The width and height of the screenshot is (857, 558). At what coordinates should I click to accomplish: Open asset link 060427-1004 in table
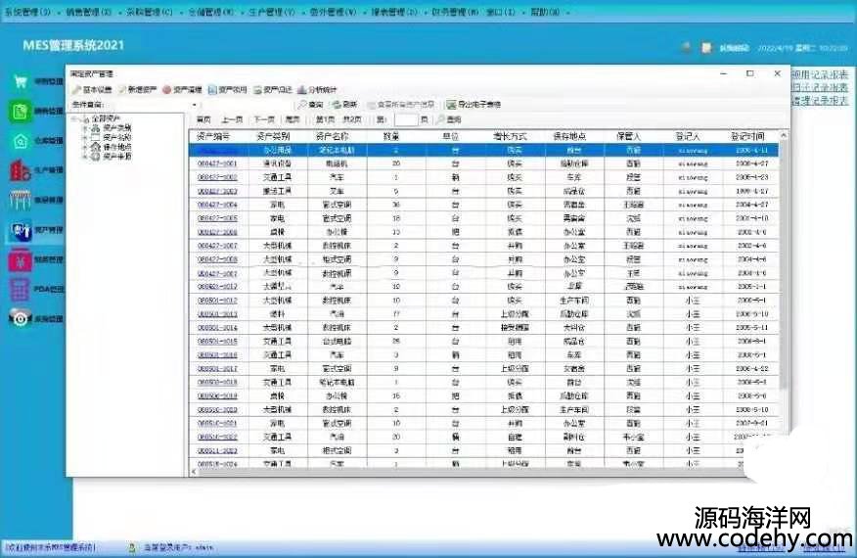click(217, 205)
